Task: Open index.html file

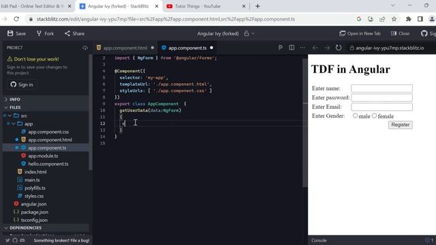Action: (x=35, y=172)
